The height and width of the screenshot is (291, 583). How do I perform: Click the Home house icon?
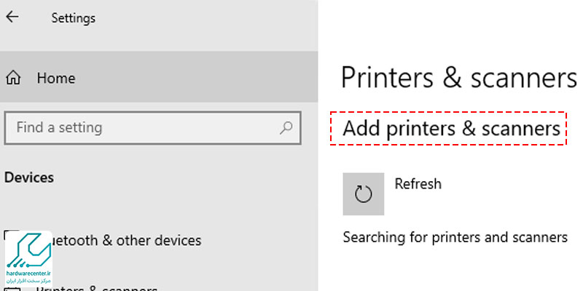(x=13, y=78)
